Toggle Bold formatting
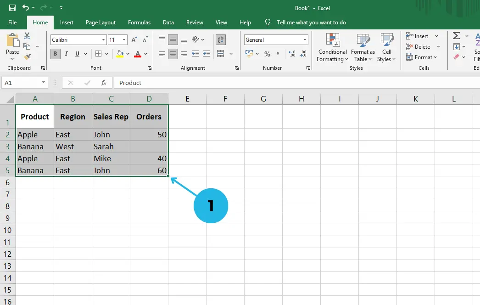The width and height of the screenshot is (480, 305). point(56,54)
